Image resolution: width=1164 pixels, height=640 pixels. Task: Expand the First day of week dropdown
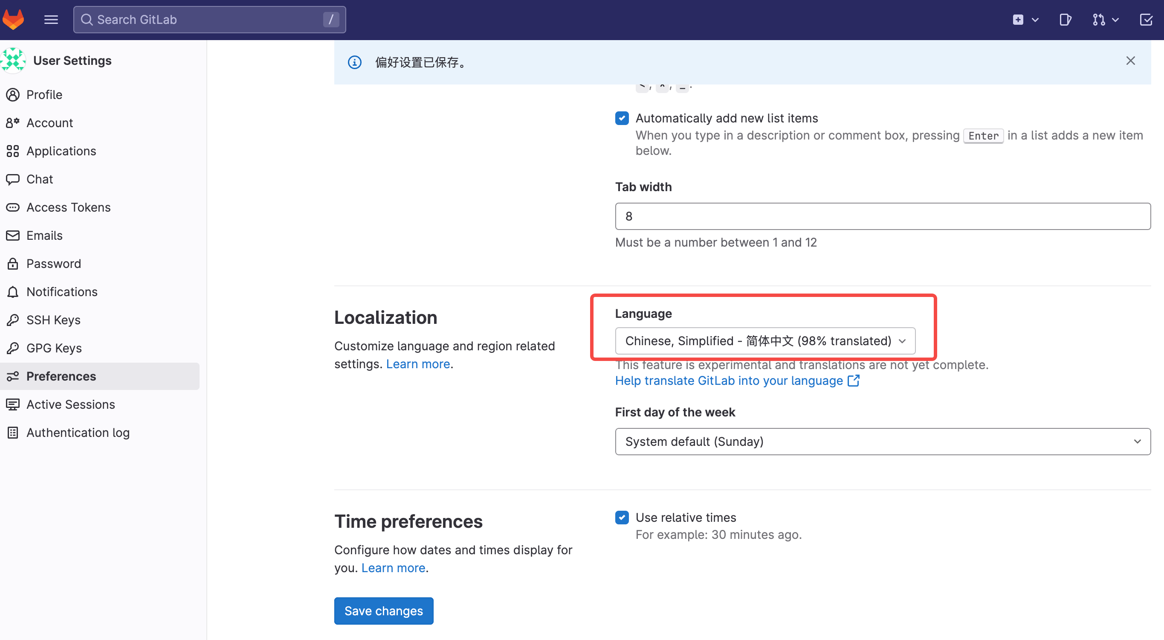[x=882, y=441]
